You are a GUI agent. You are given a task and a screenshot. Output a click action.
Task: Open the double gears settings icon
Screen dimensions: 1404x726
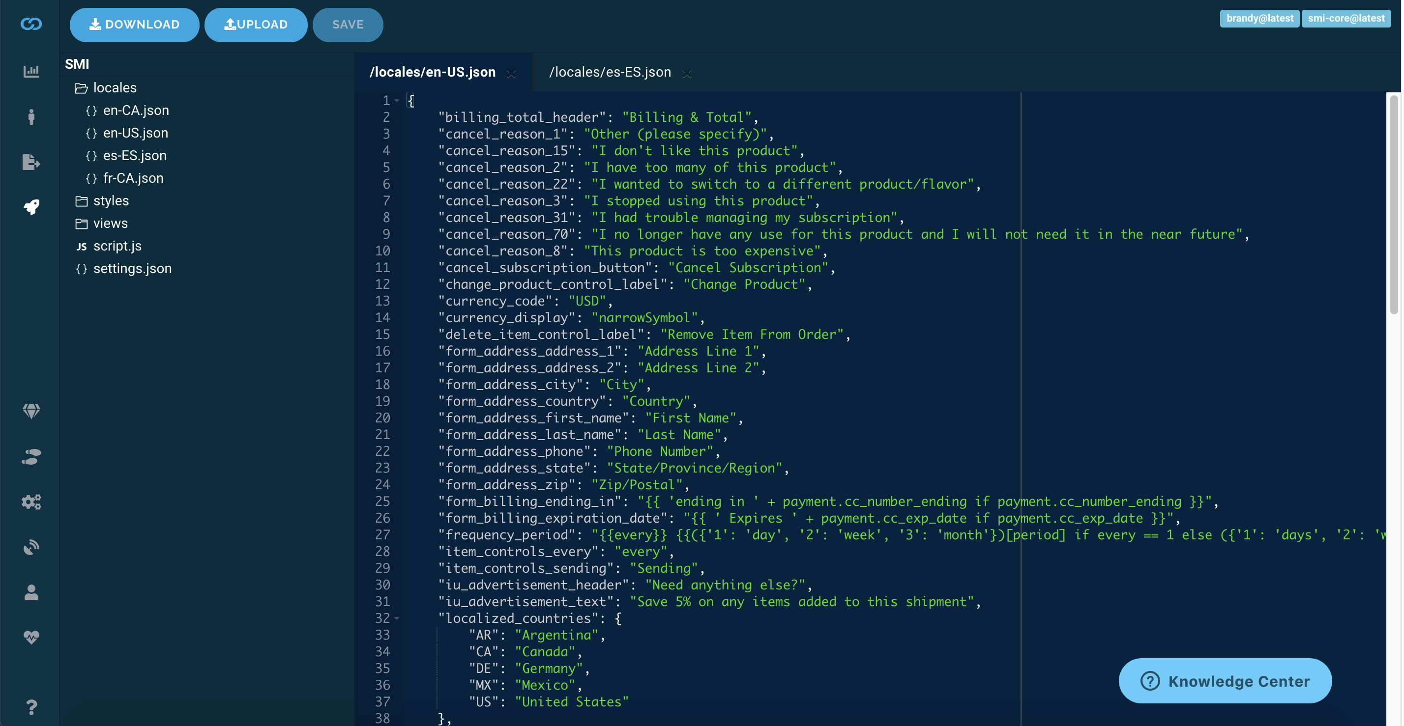coord(31,502)
